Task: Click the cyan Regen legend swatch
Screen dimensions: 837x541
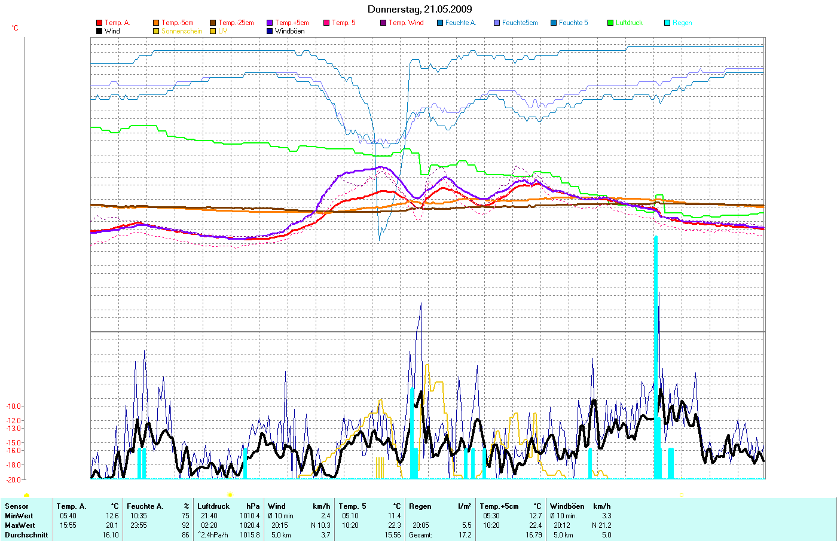Action: click(x=667, y=23)
